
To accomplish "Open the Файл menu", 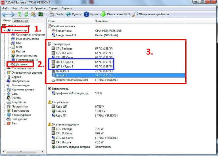I will pos(6,9).
